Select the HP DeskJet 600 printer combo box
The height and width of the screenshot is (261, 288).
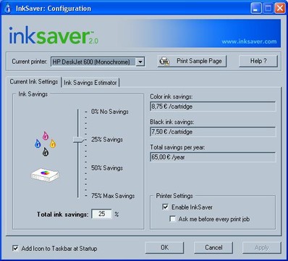[x=98, y=62]
